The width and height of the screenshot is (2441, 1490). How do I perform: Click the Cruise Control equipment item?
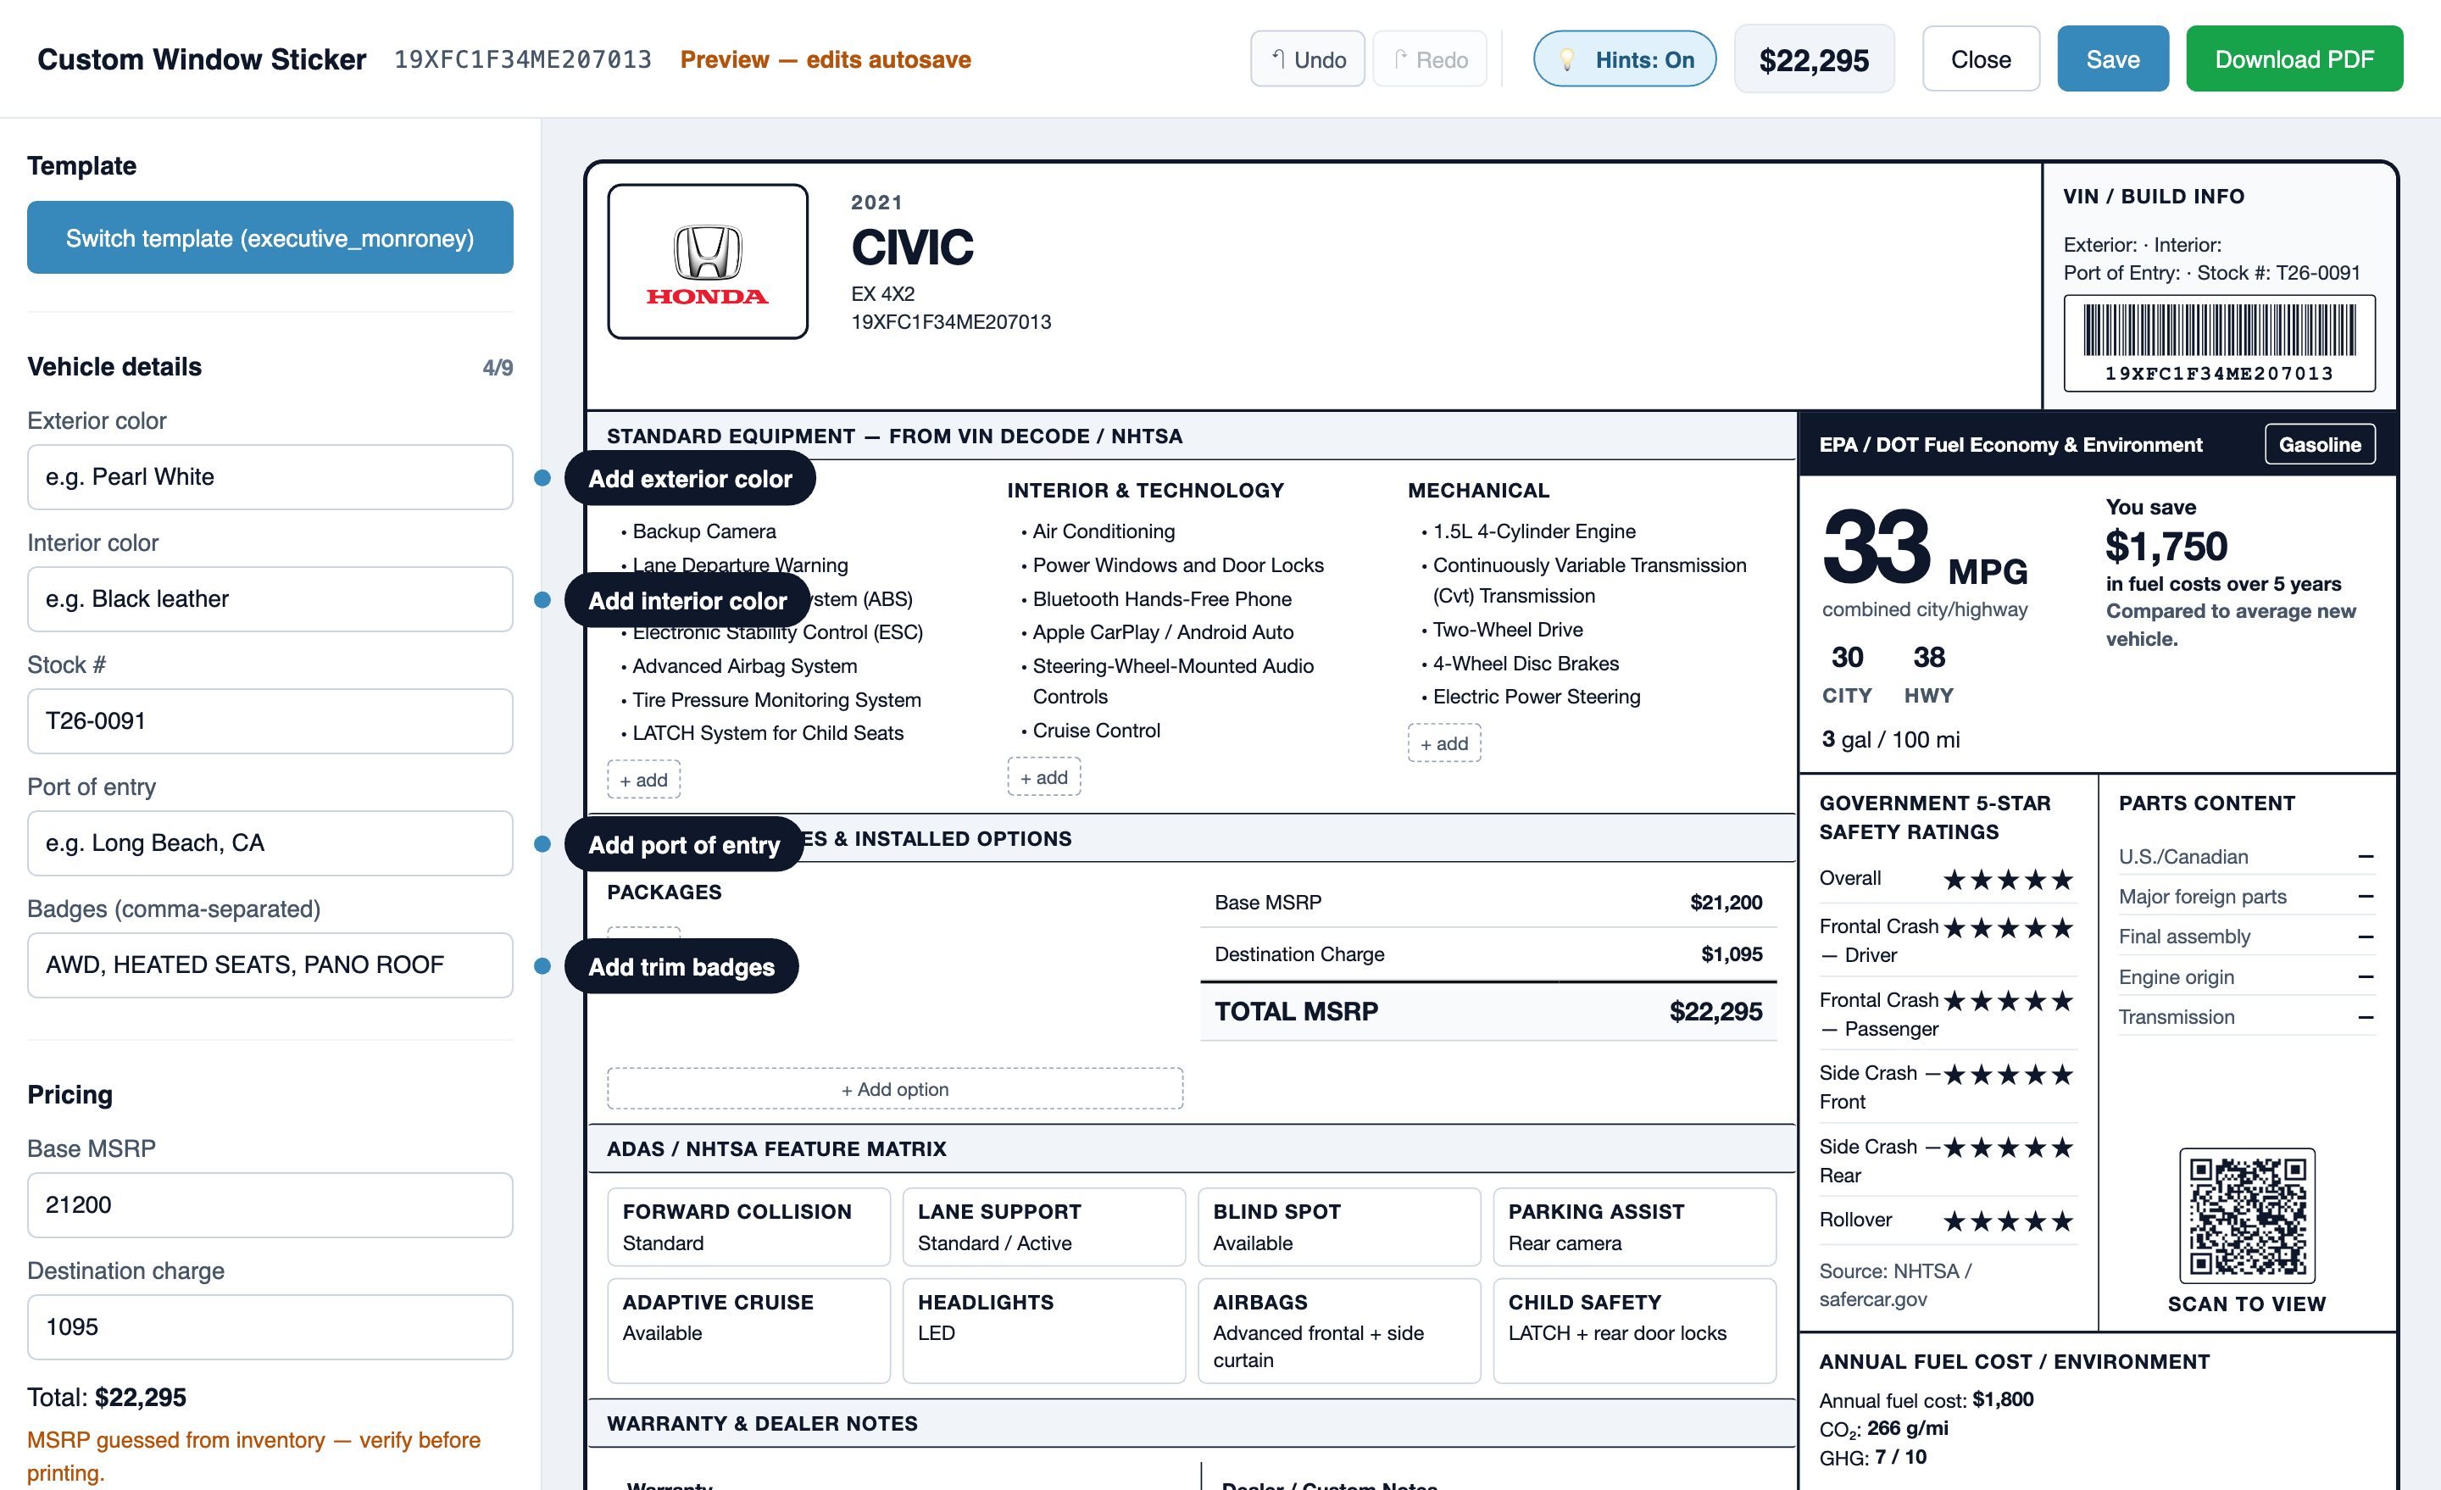click(1096, 730)
